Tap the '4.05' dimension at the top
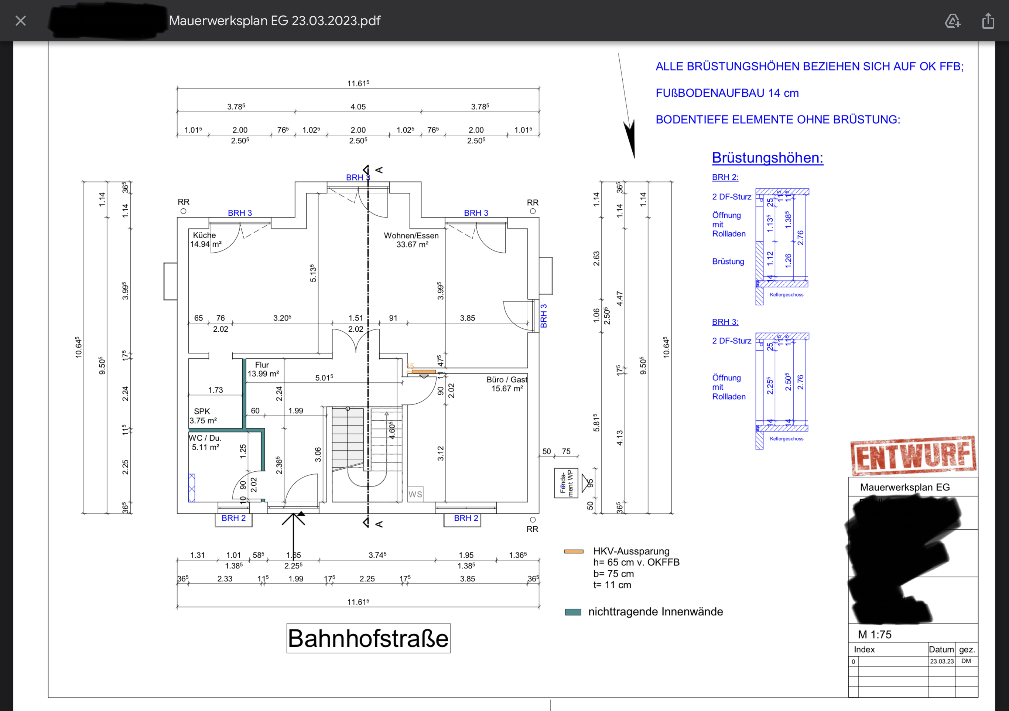Viewport: 1009px width, 711px height. [x=358, y=106]
